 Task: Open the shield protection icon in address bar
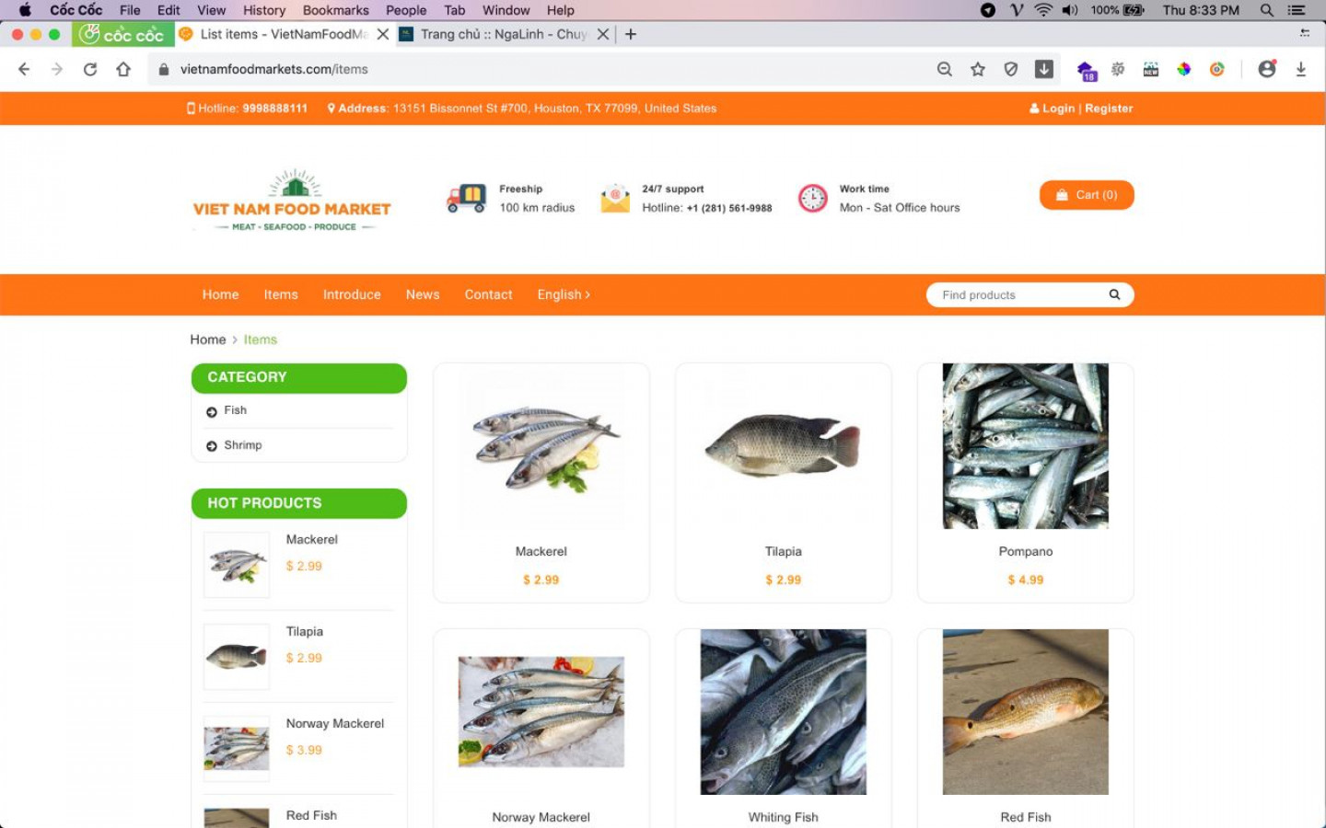tap(1011, 69)
